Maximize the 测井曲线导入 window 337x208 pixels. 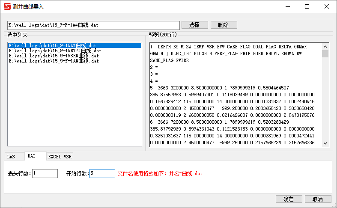(307, 7)
